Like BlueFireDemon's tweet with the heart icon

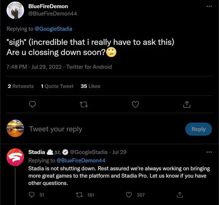click(x=136, y=104)
